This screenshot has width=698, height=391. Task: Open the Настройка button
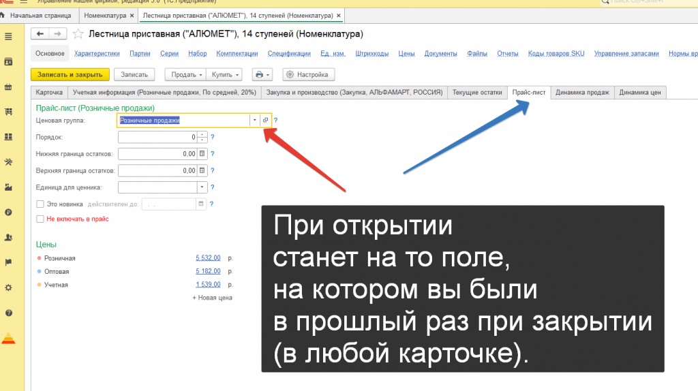(x=307, y=75)
